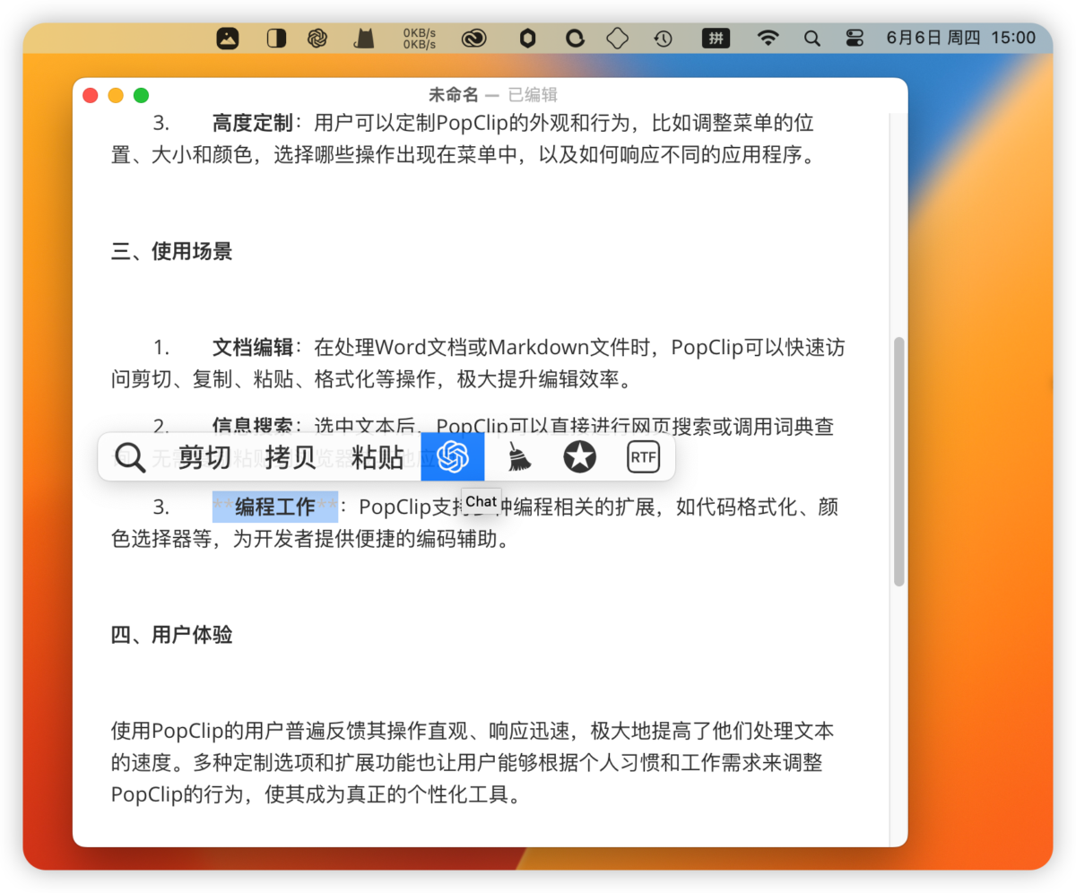This screenshot has width=1076, height=893.
Task: Open Spotlight search in the menu bar
Action: click(x=812, y=39)
